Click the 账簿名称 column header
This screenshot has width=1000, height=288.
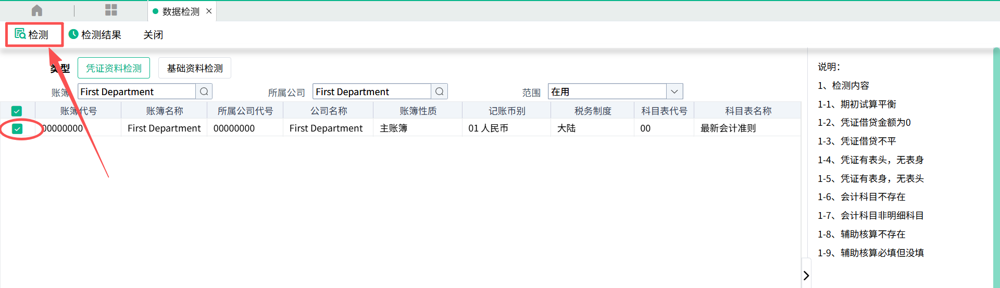(164, 111)
